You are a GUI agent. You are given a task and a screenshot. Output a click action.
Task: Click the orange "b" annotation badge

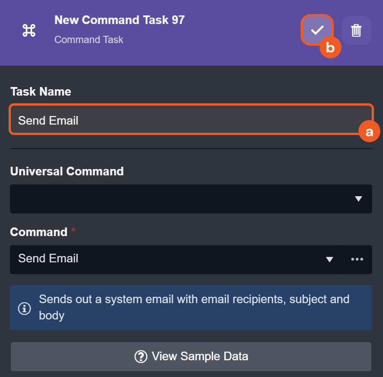pos(330,48)
